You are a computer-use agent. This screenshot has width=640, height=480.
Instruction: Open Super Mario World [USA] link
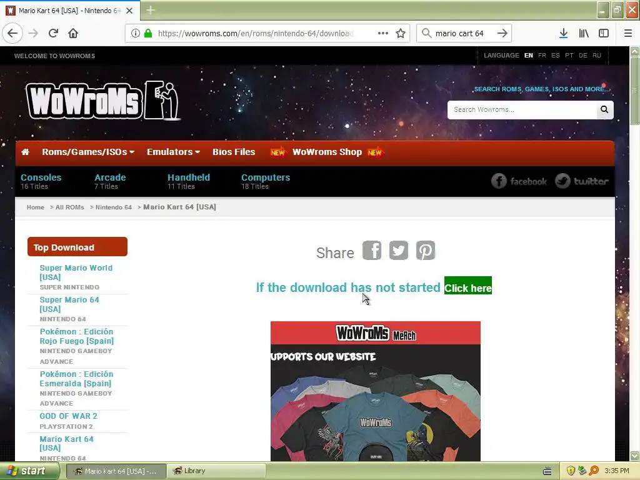76,272
